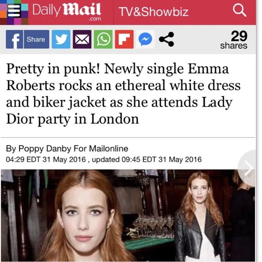
Task: Click the Facebook Share button
Action: [37, 39]
